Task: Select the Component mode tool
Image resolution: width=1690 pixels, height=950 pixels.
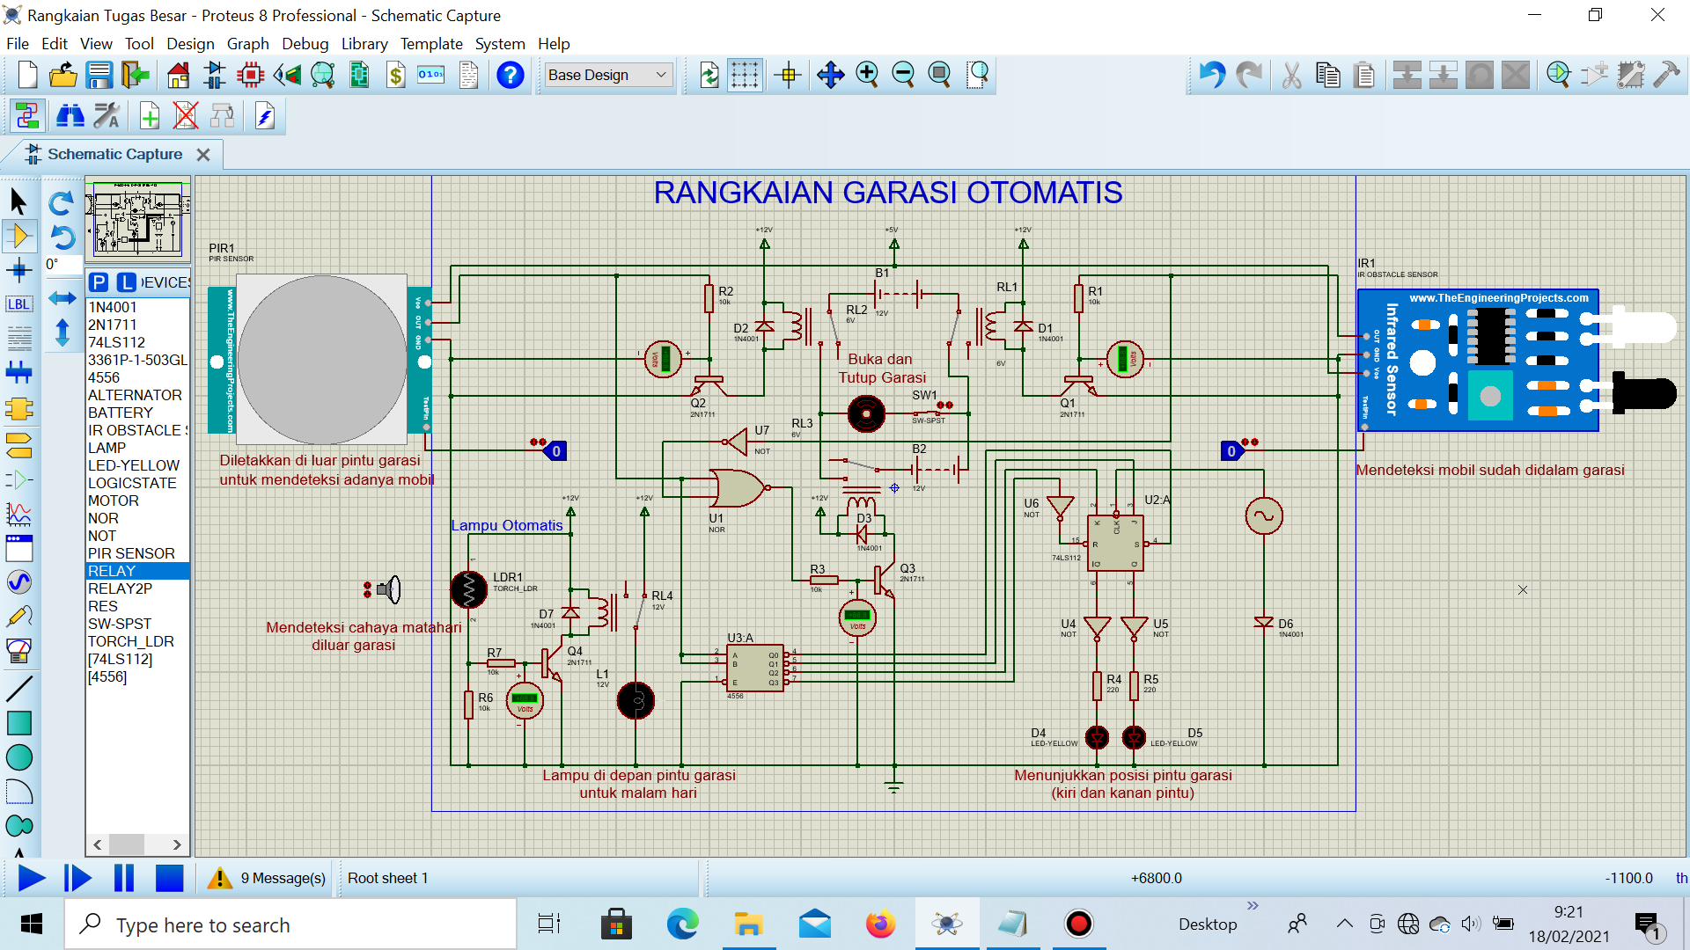Action: [19, 236]
